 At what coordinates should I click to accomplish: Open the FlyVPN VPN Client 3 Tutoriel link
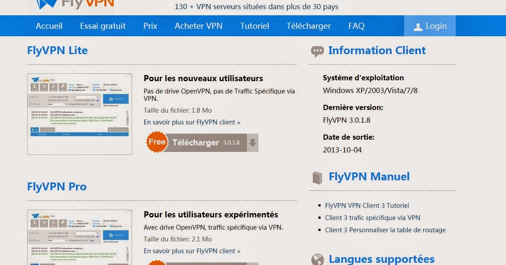367,206
